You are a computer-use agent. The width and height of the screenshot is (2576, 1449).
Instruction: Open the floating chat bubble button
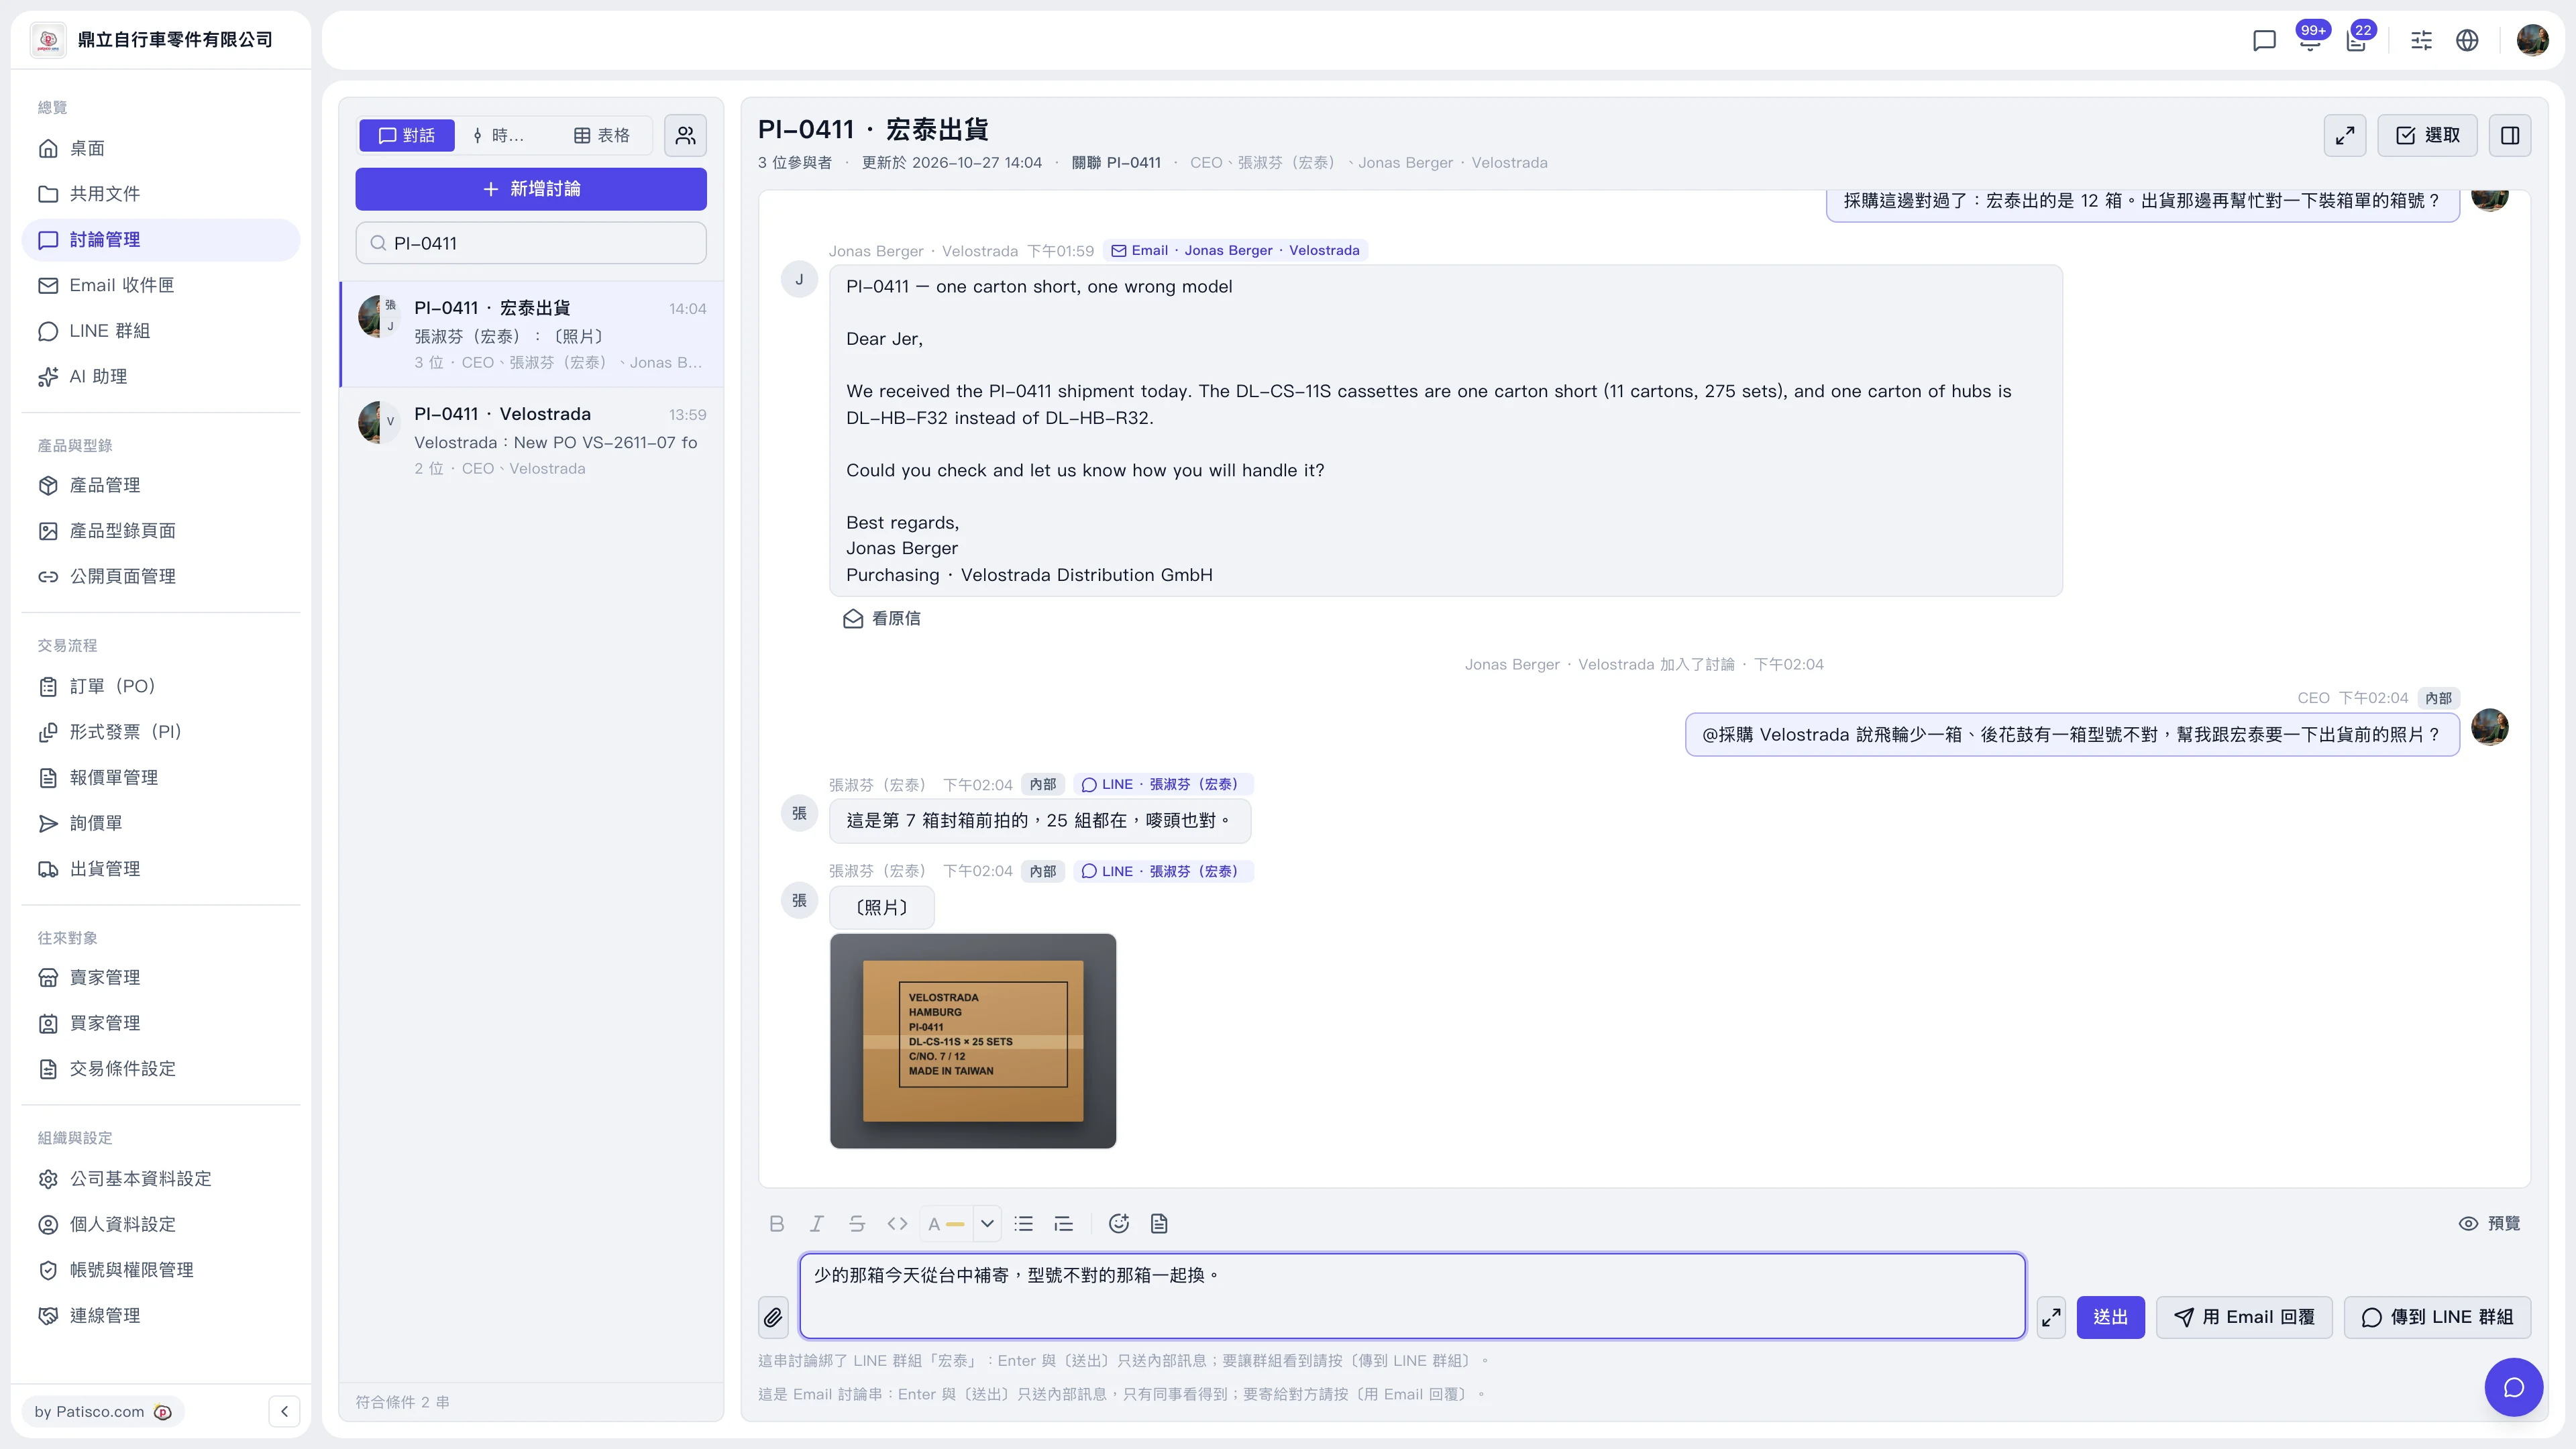coord(2513,1387)
